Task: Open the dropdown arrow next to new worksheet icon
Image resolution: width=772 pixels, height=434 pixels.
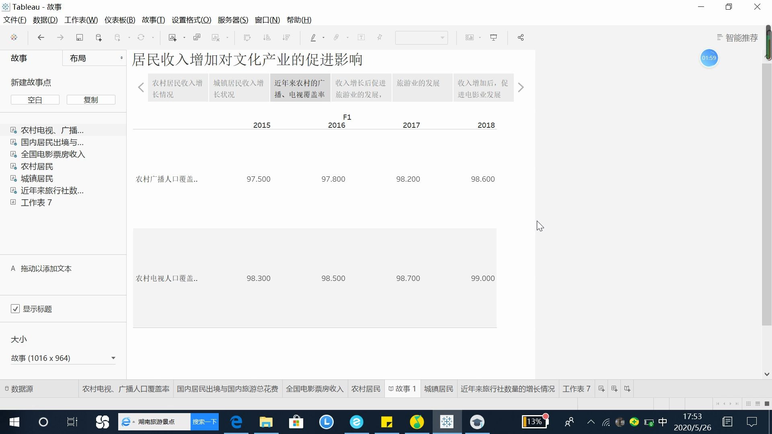Action: [x=184, y=37]
